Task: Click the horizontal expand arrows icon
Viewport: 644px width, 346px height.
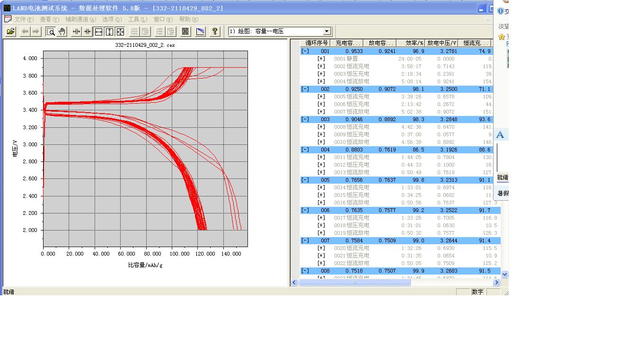Action: pyautogui.click(x=76, y=31)
